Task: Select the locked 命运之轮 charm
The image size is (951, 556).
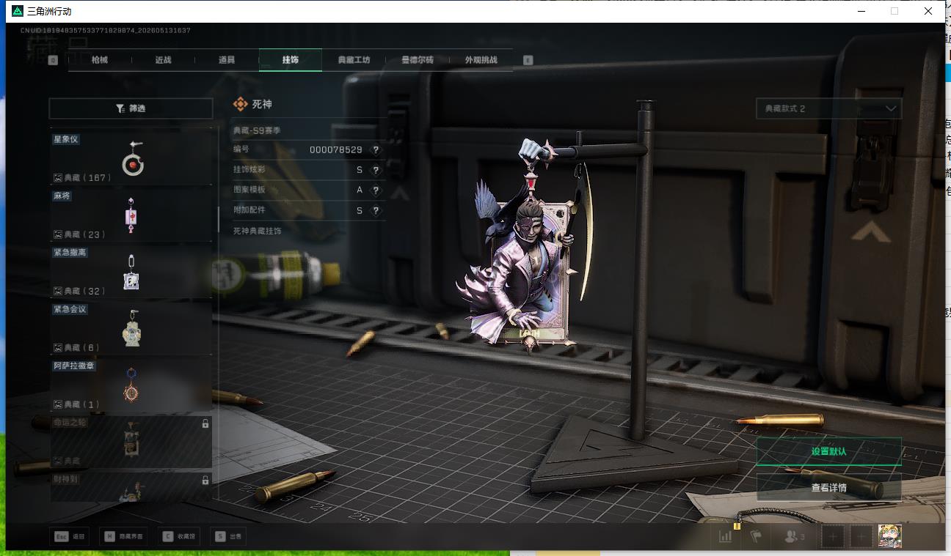Action: click(131, 442)
